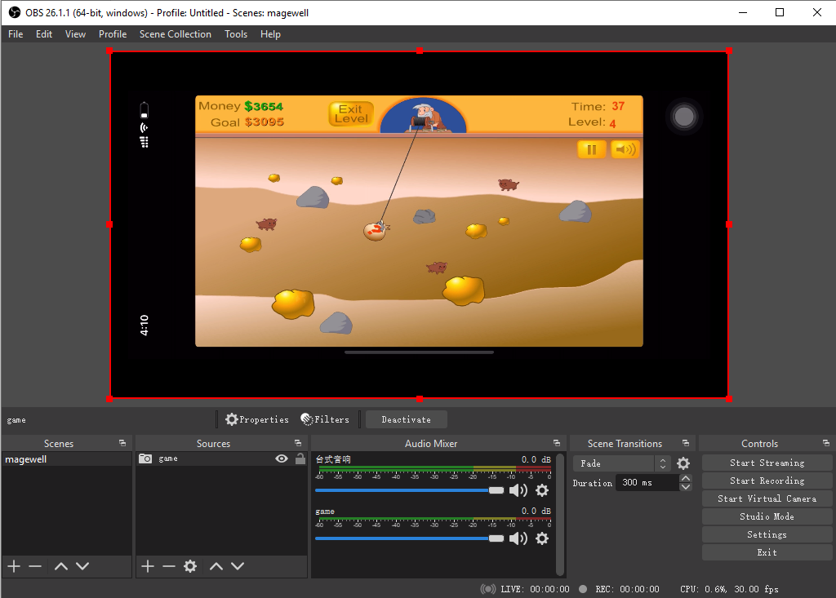Screen dimensions: 836x598
Task: Click the CPU and fps status text
Action: coord(729,589)
